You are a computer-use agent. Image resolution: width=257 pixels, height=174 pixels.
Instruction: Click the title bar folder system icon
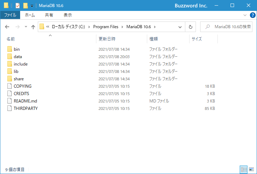[6, 5]
